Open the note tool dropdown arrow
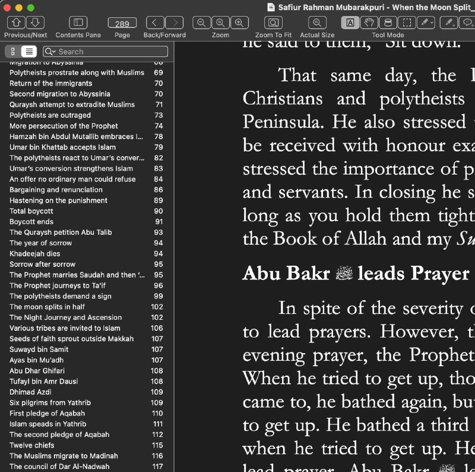 (x=432, y=23)
